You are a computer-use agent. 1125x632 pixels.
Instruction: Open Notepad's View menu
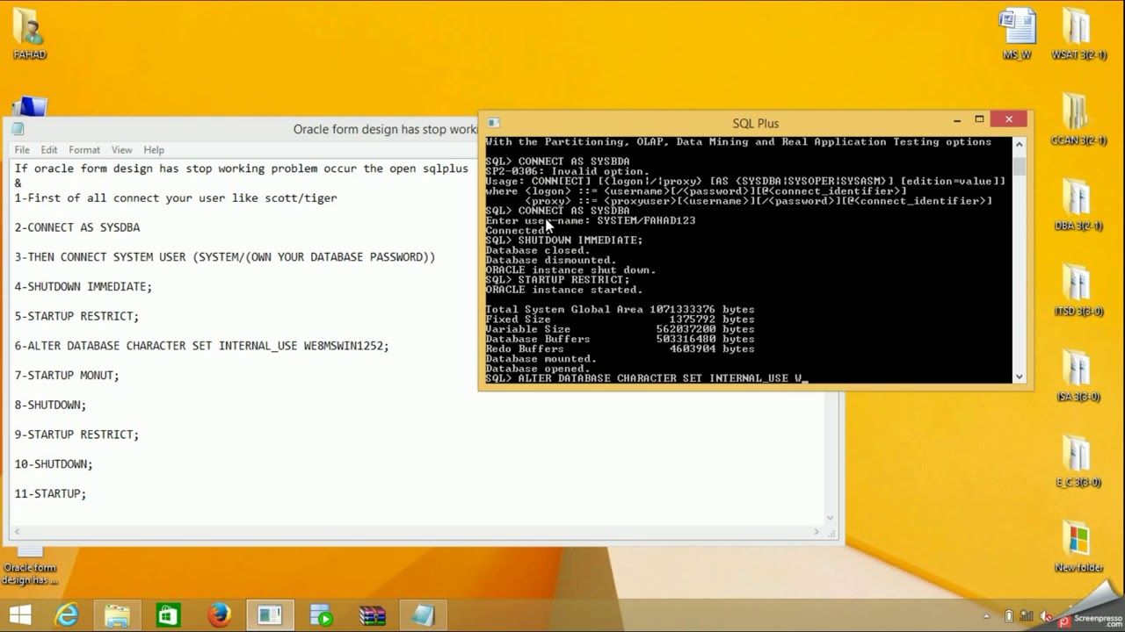coord(121,150)
